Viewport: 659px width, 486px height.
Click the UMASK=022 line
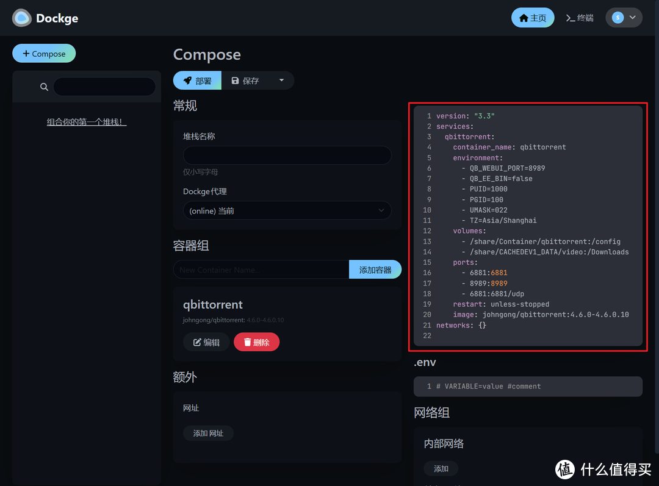pyautogui.click(x=484, y=210)
